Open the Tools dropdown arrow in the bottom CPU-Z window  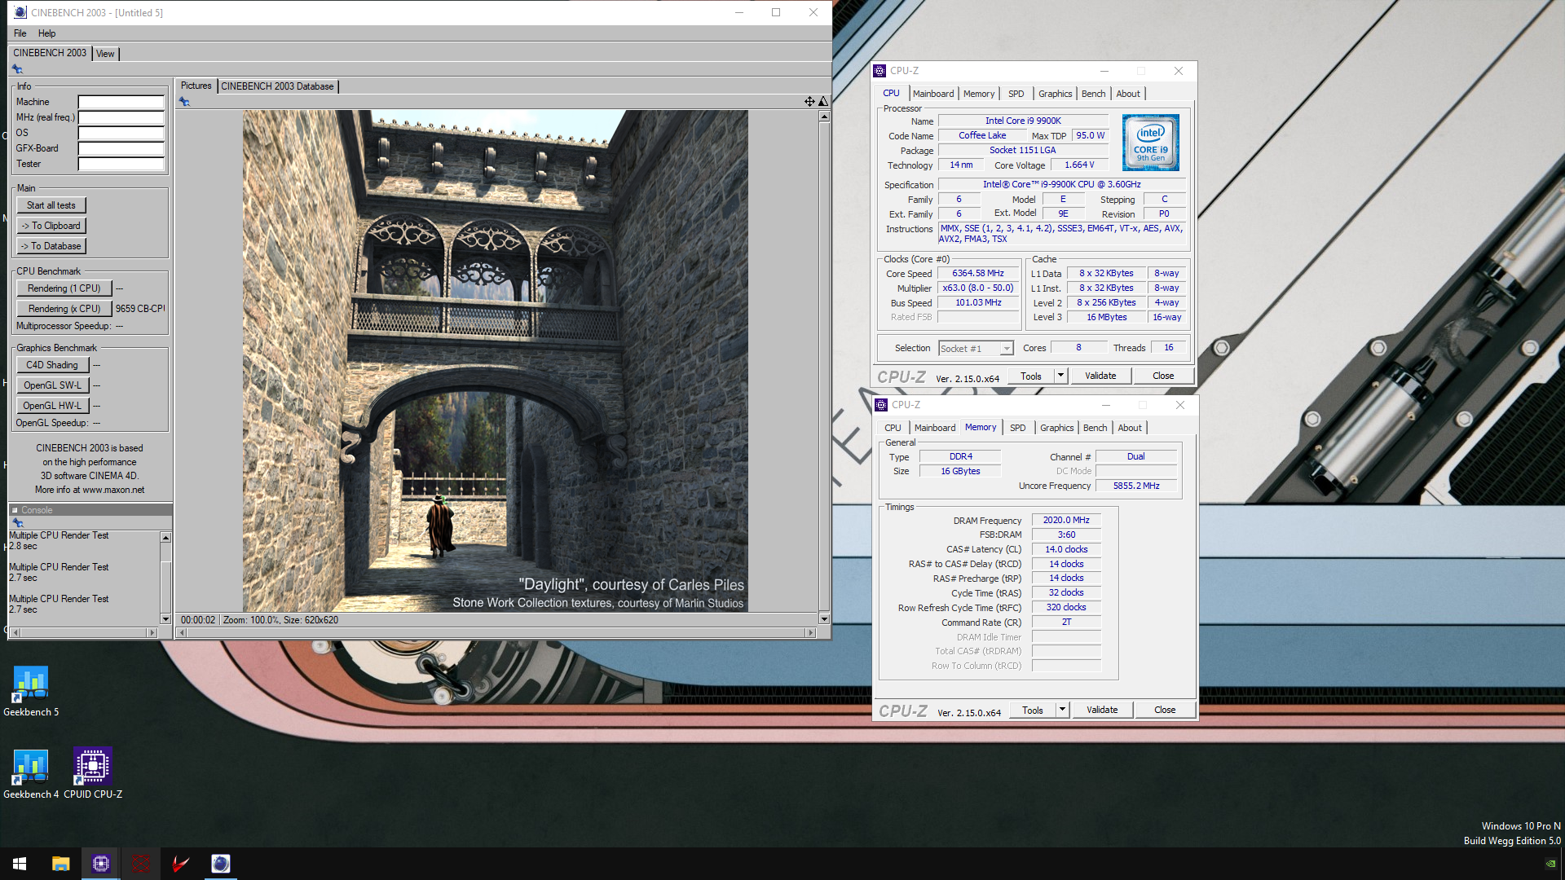coord(1062,710)
